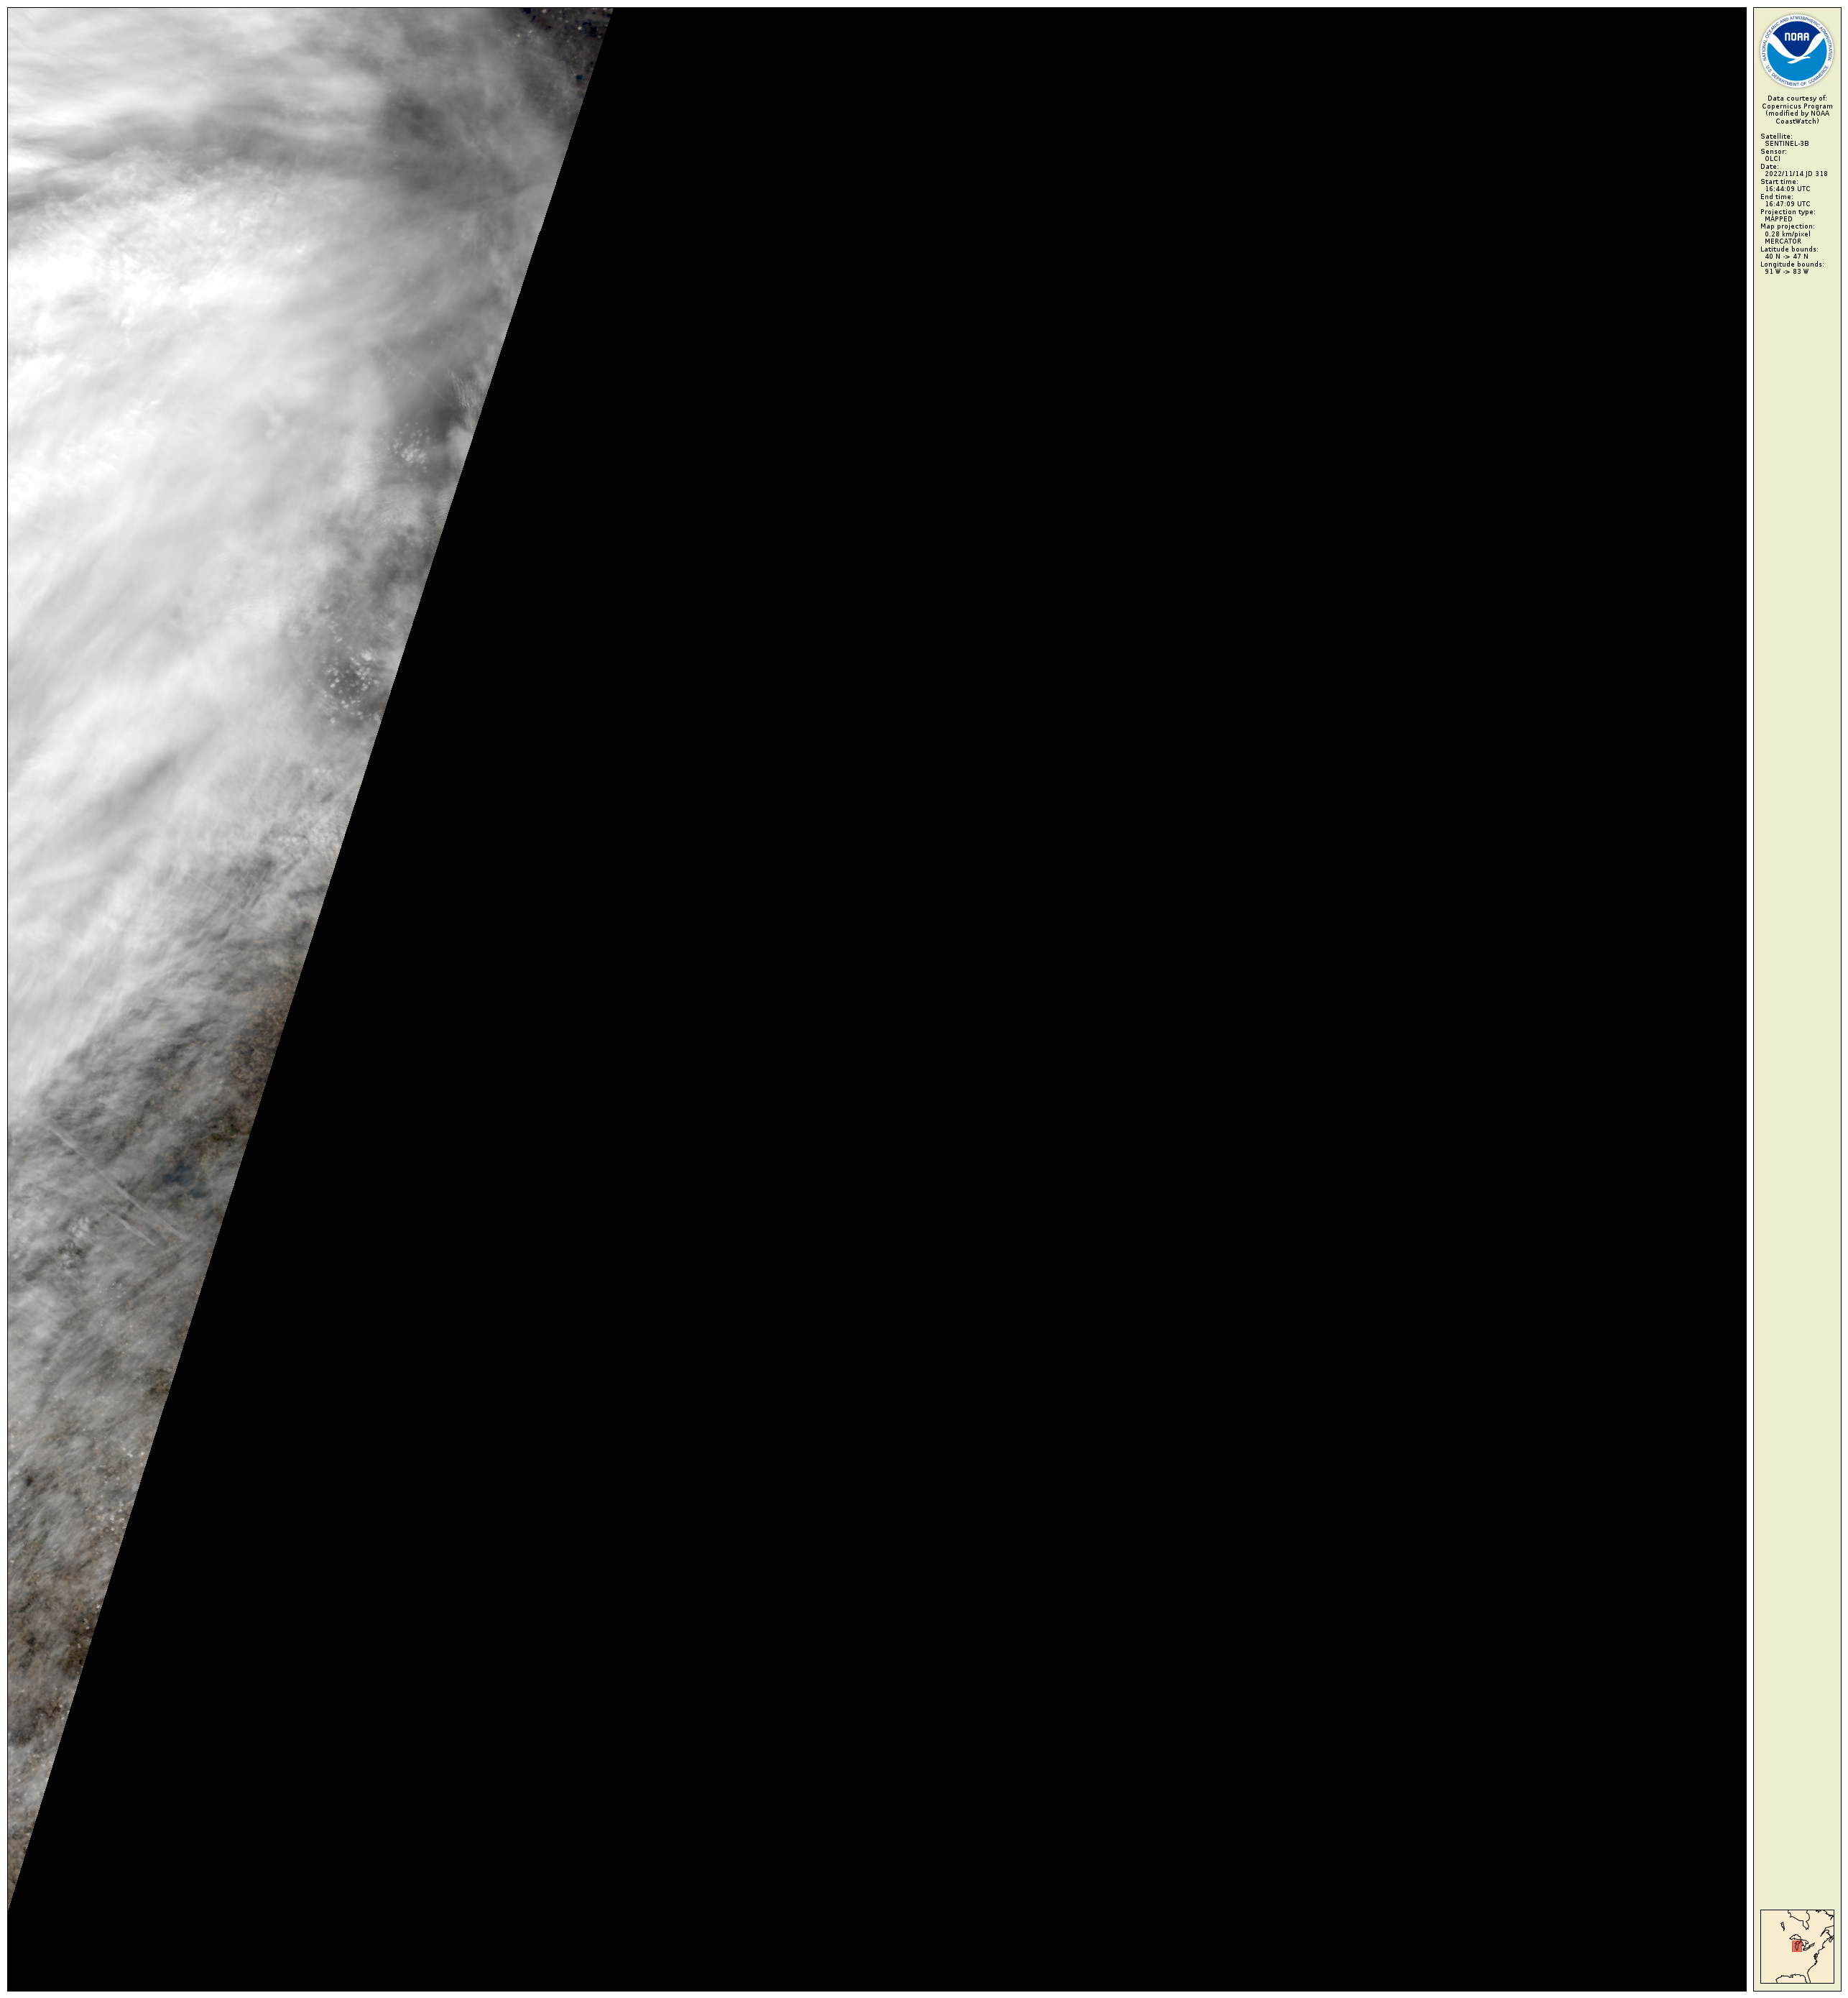Click the 'Projection type:' label
This screenshot has width=1848, height=1998.
(1788, 212)
